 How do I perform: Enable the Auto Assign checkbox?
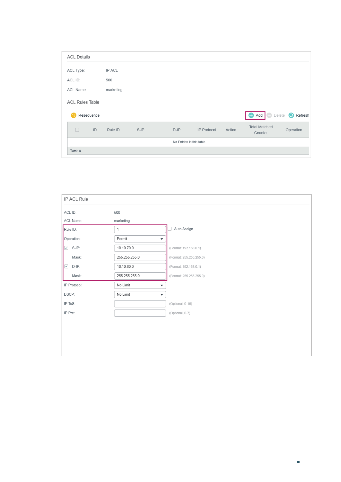click(169, 229)
